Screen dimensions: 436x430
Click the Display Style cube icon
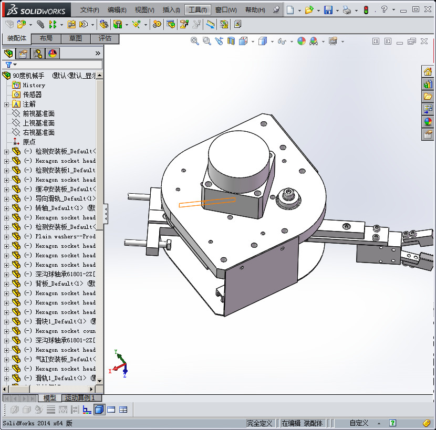pos(263,41)
